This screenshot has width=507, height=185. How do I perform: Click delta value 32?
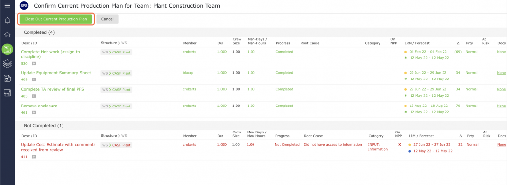[x=460, y=145]
